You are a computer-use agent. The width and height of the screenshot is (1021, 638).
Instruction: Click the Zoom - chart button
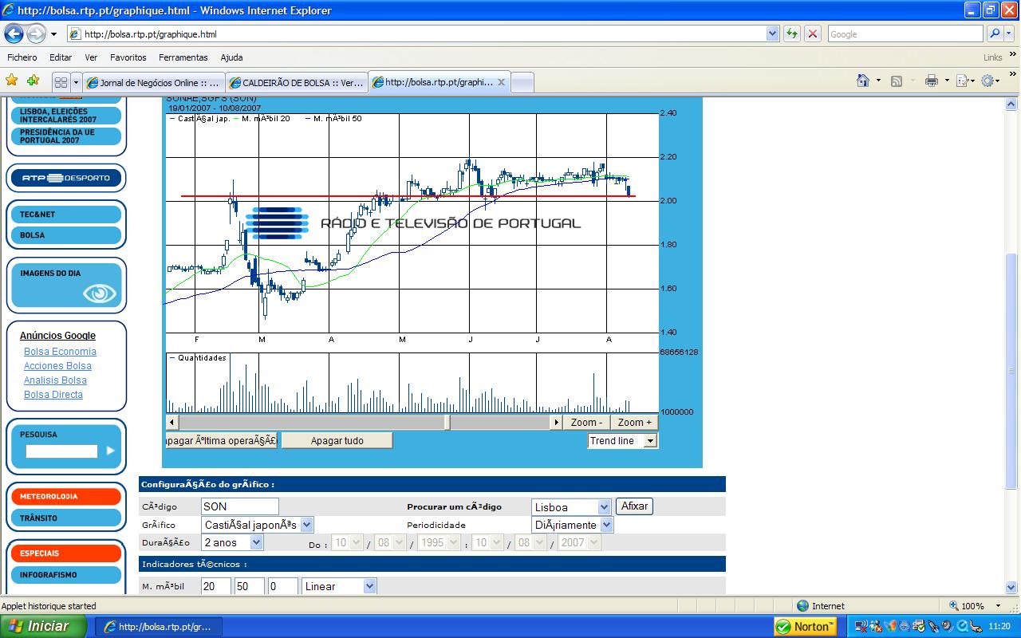point(586,423)
